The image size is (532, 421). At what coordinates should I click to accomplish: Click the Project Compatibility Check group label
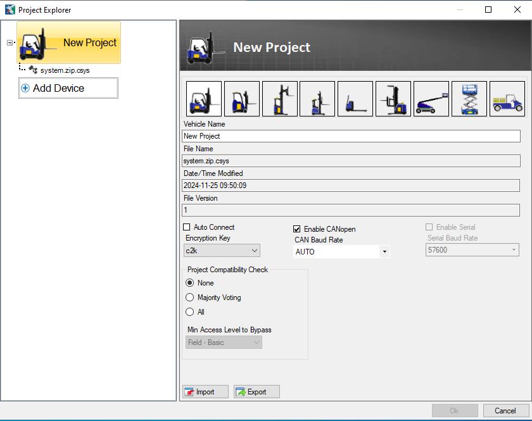click(227, 270)
